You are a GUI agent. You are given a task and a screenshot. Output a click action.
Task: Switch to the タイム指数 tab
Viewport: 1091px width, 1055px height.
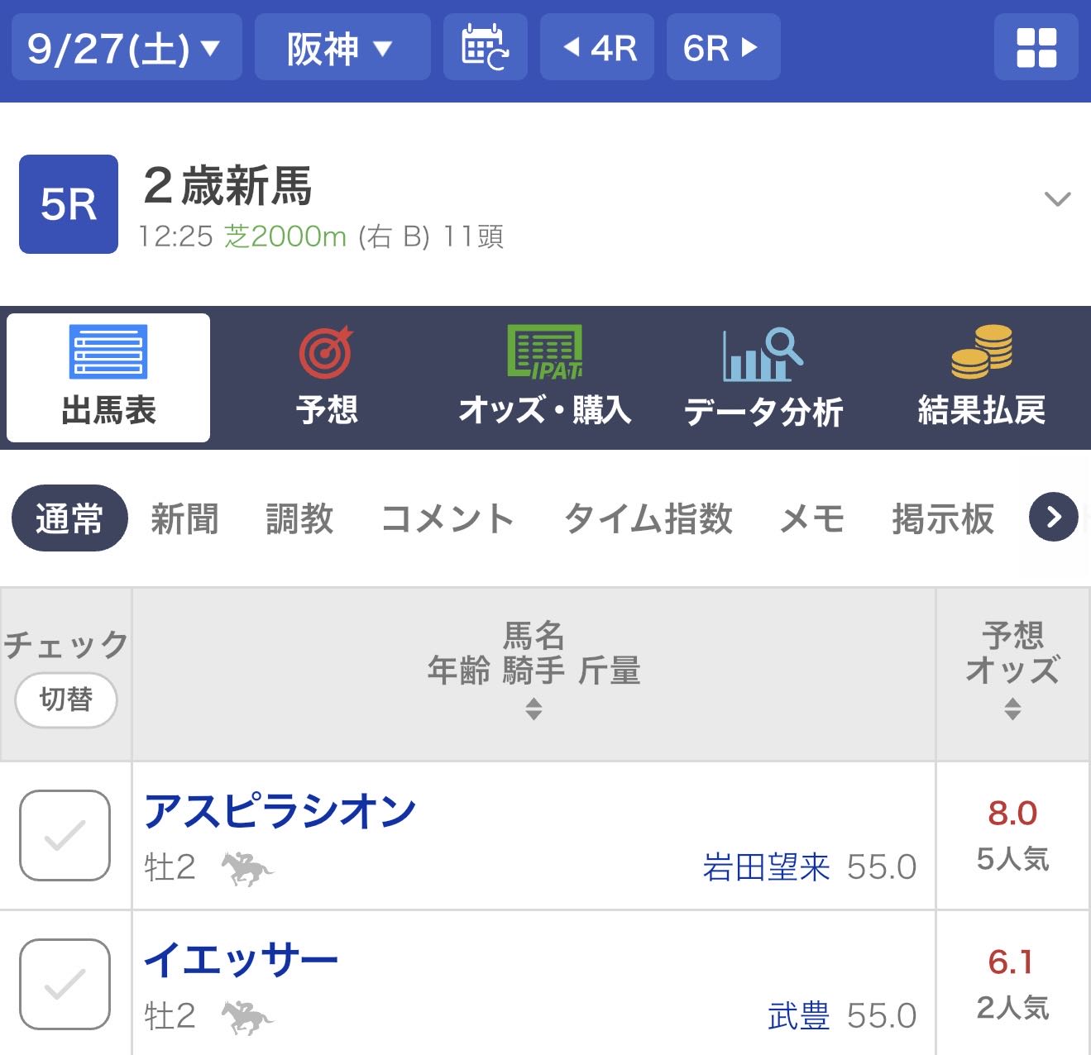click(648, 519)
